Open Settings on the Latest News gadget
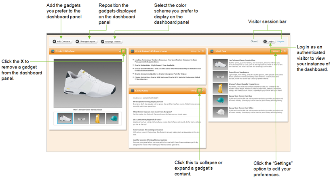This screenshot has width=331, height=179. point(193,91)
